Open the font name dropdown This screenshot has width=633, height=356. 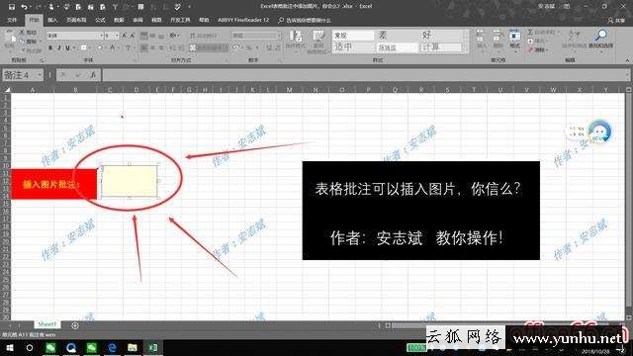point(101,36)
